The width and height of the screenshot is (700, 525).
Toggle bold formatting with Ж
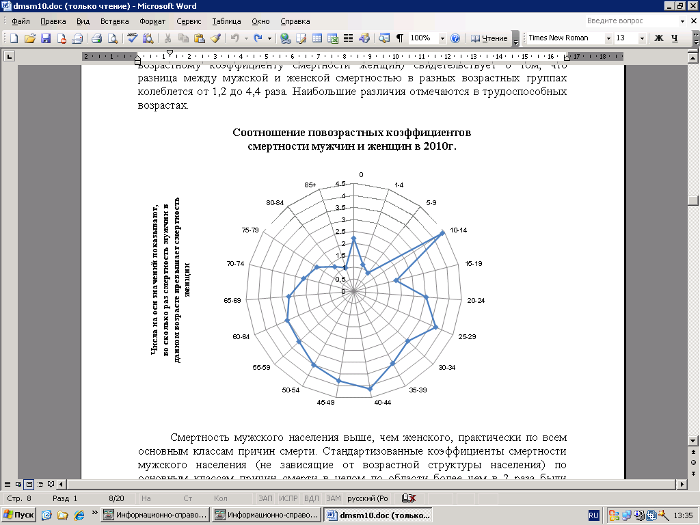click(658, 38)
